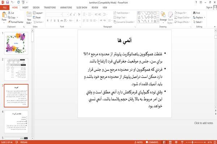Start Slide Show from status bar
Viewport: 217px width, 144px height.
point(182,142)
